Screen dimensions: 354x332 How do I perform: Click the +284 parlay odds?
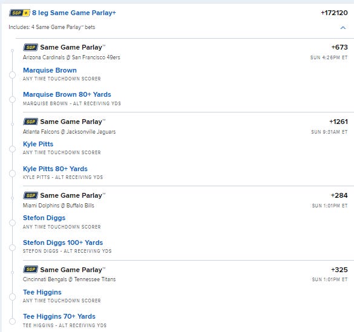click(x=339, y=195)
